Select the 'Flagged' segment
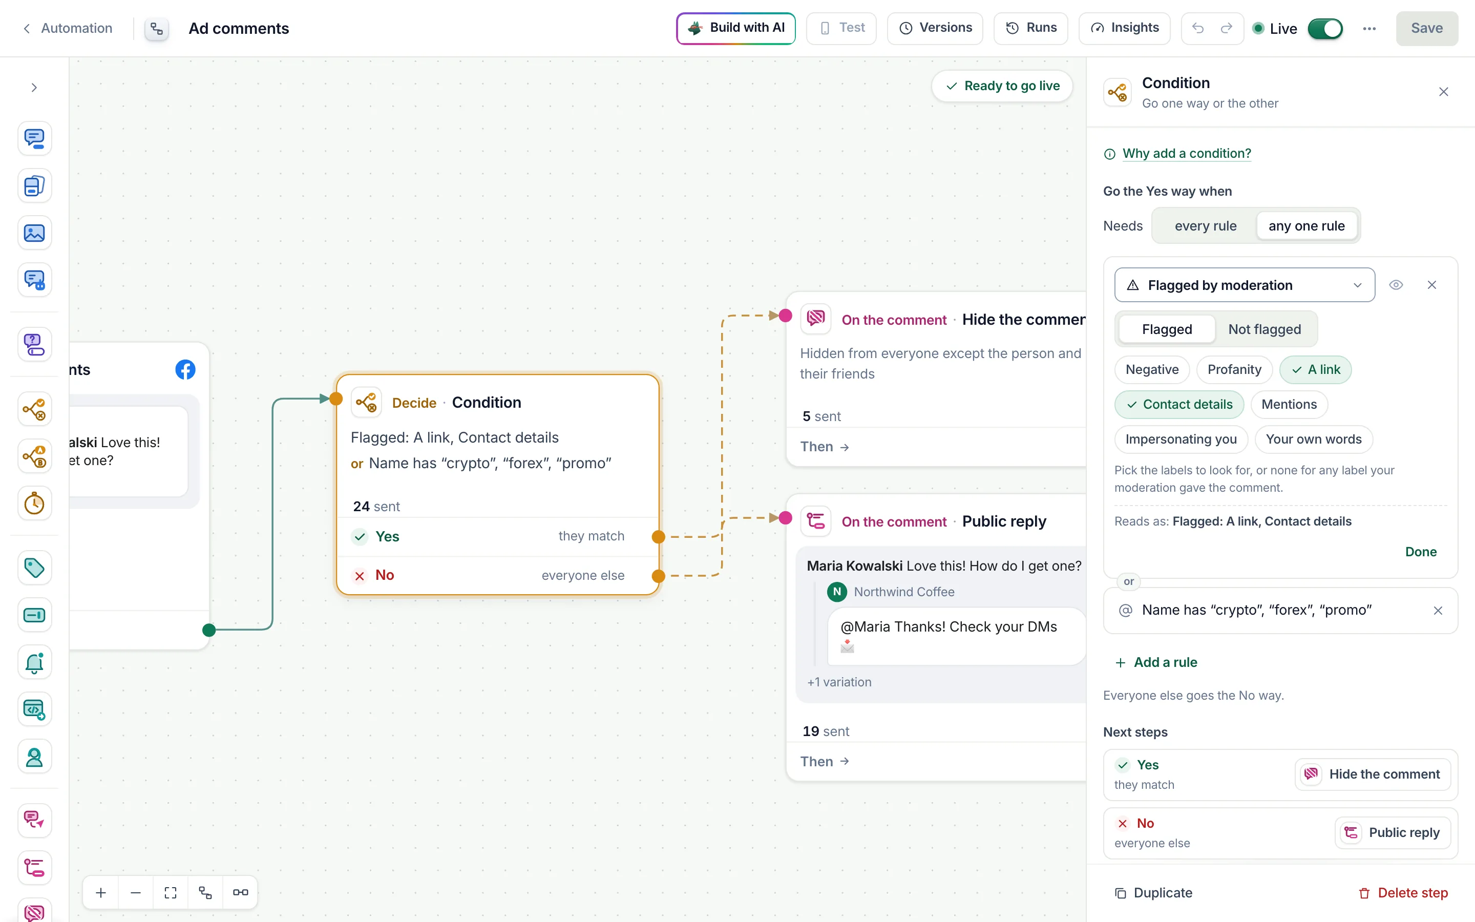 tap(1167, 329)
